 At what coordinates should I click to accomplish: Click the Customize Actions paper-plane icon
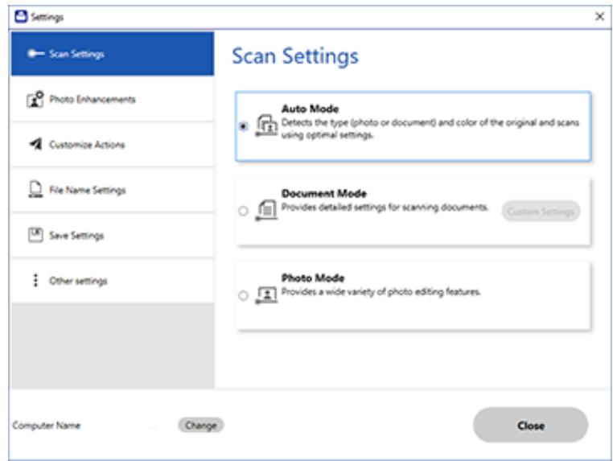coord(35,144)
